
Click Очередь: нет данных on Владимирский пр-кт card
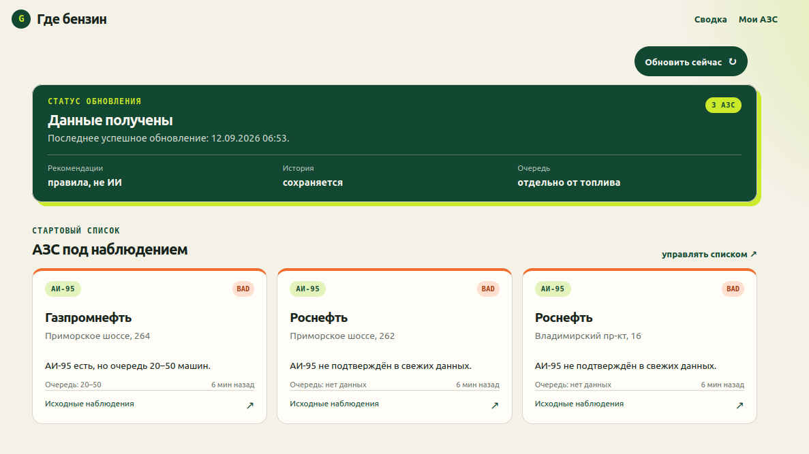(x=573, y=385)
